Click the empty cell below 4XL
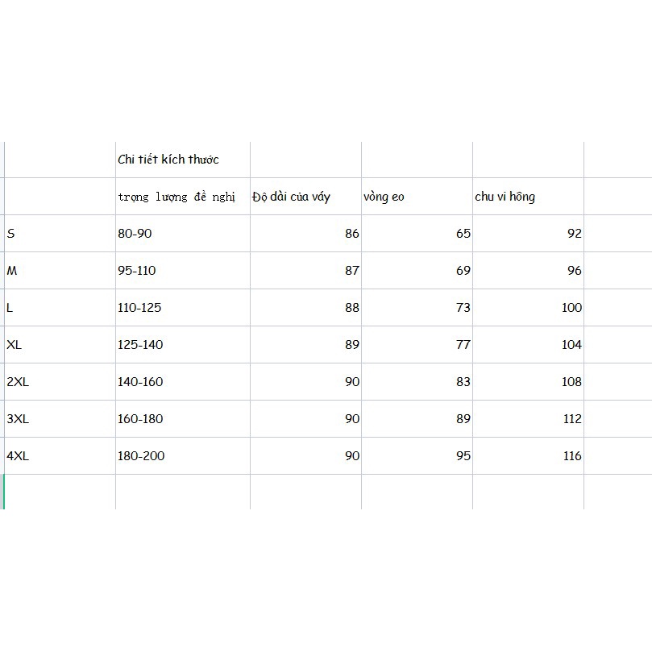The width and height of the screenshot is (652, 652). pos(60,492)
